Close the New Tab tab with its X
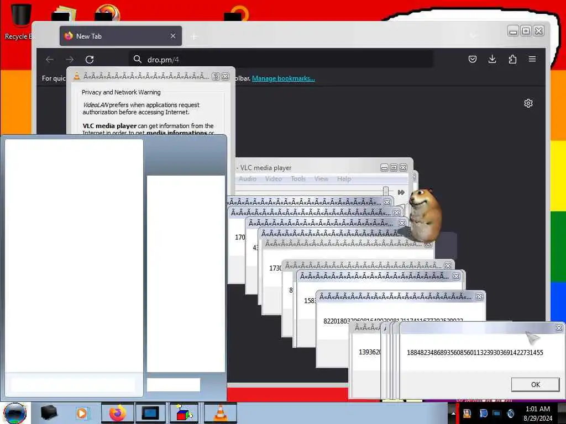Screen dimensions: 566x424 [173, 36]
